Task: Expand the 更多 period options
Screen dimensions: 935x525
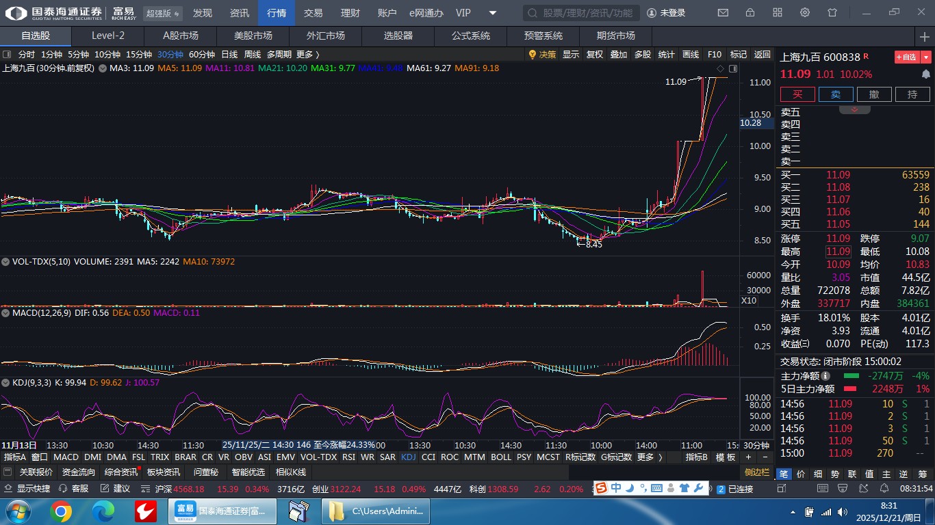Action: (307, 55)
